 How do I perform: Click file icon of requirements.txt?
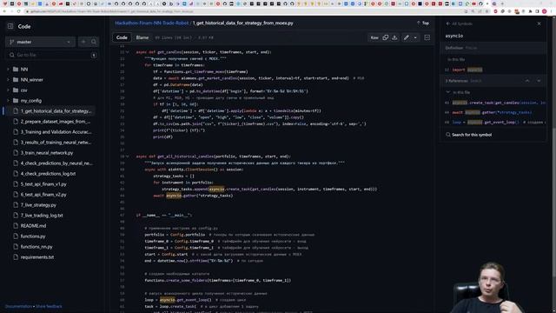(16, 257)
